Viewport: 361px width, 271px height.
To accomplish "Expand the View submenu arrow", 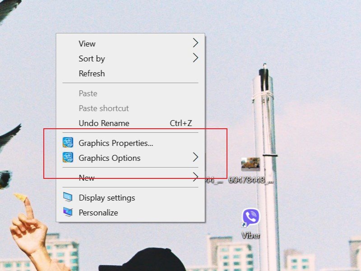I will (195, 43).
